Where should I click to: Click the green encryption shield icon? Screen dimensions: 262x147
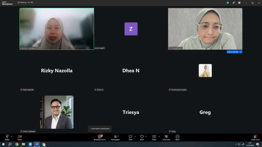228,3
